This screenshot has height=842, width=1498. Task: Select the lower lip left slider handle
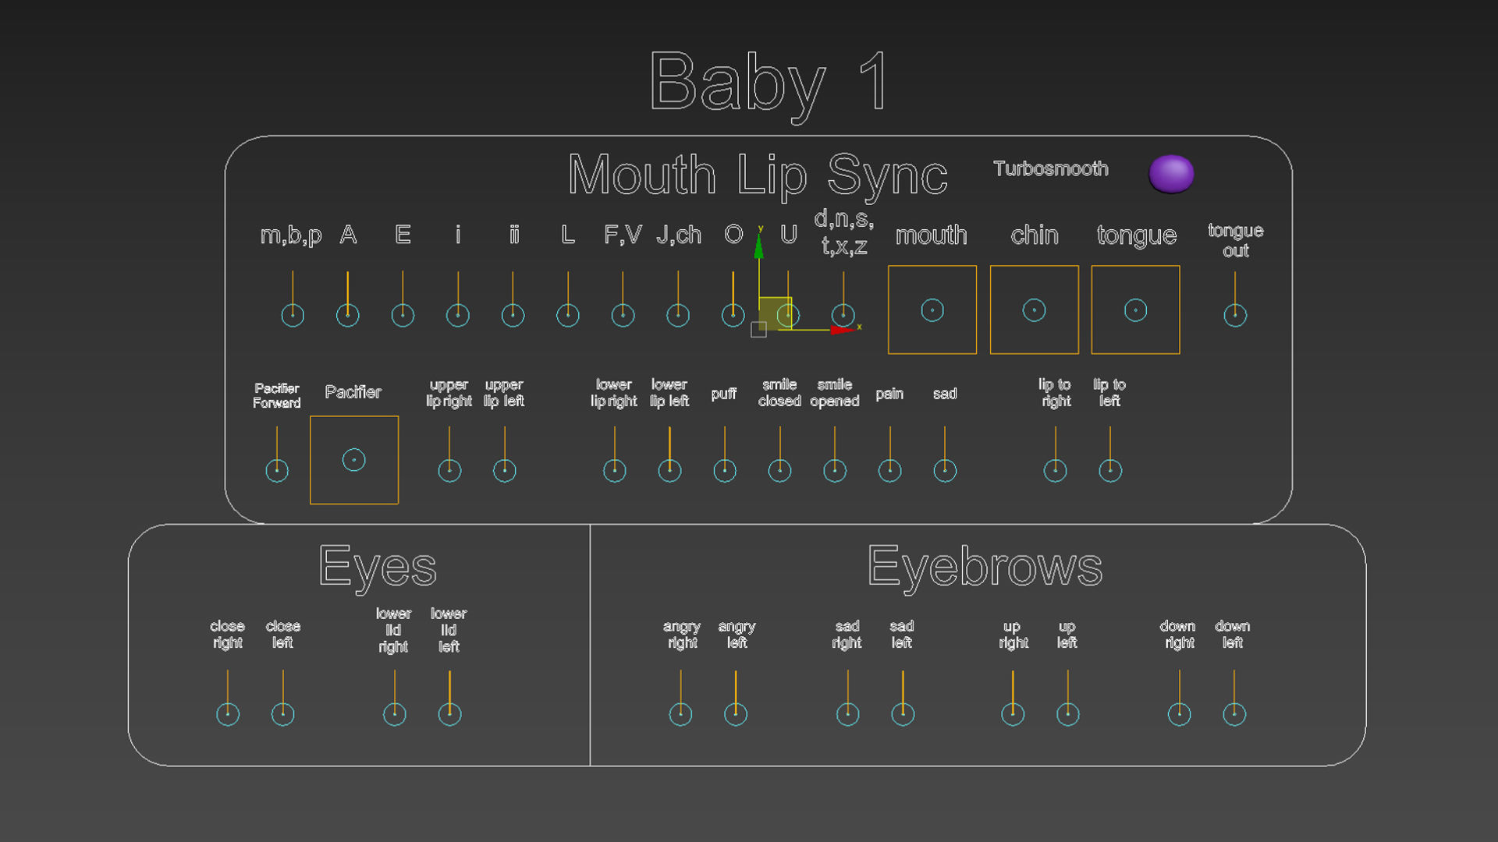click(669, 471)
